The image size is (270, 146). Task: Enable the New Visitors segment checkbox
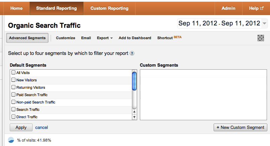13,80
